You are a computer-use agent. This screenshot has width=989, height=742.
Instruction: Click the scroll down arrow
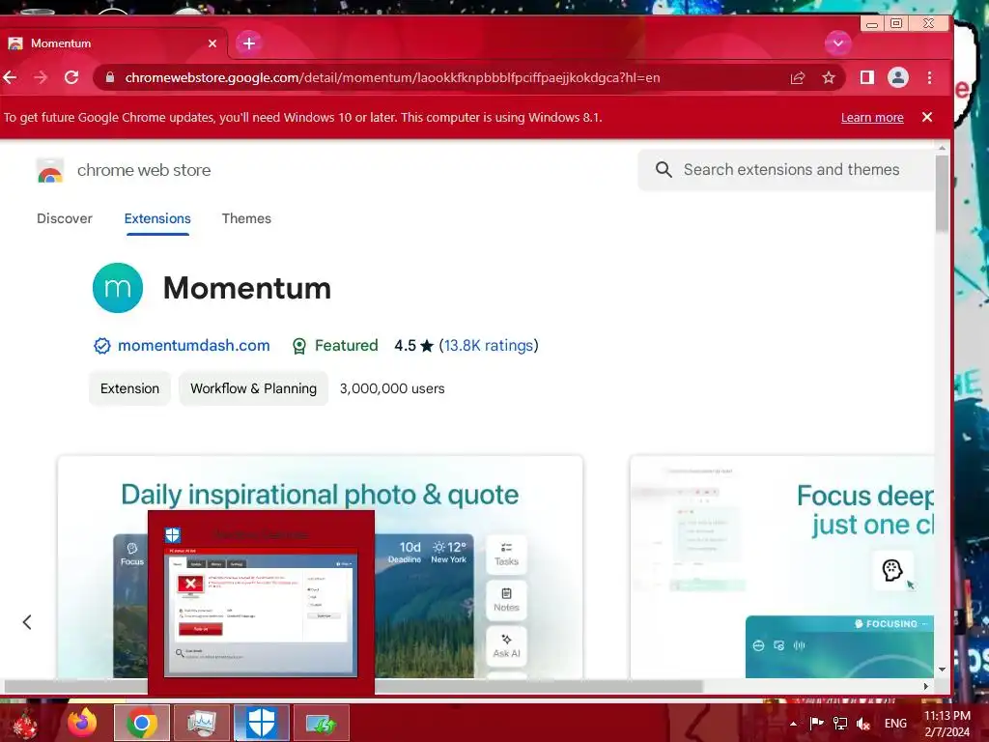pos(942,670)
